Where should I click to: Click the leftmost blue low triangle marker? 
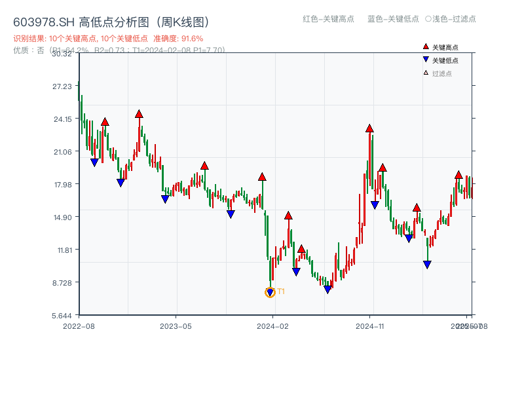pyautogui.click(x=94, y=162)
